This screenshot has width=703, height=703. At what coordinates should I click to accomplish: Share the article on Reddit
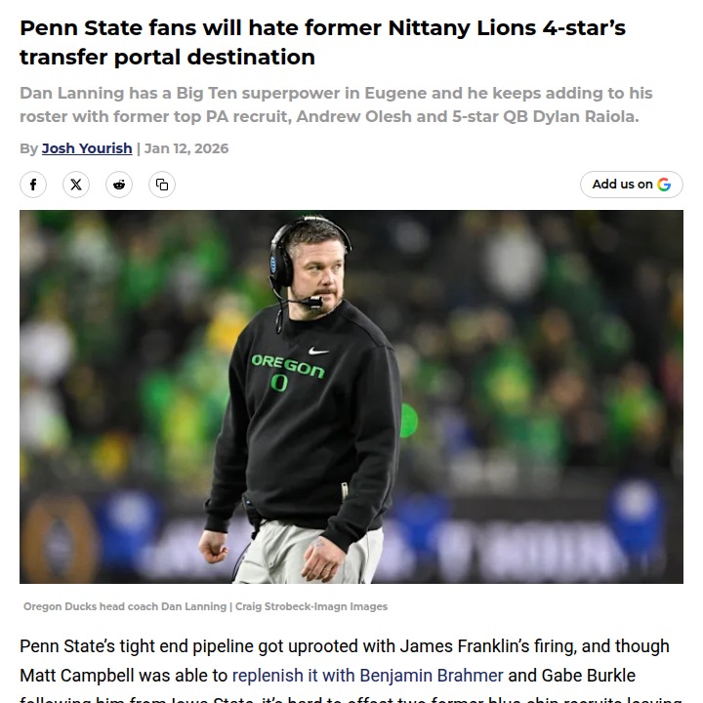pos(119,185)
